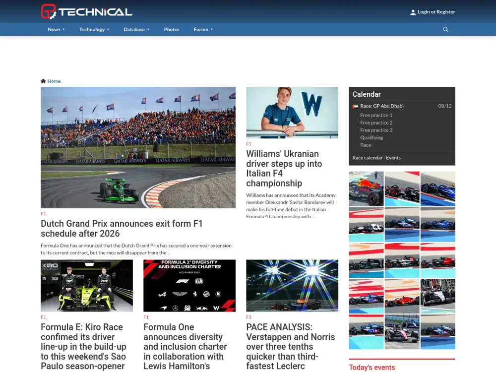The image size is (496, 372).
Task: Open the News menu
Action: (56, 29)
